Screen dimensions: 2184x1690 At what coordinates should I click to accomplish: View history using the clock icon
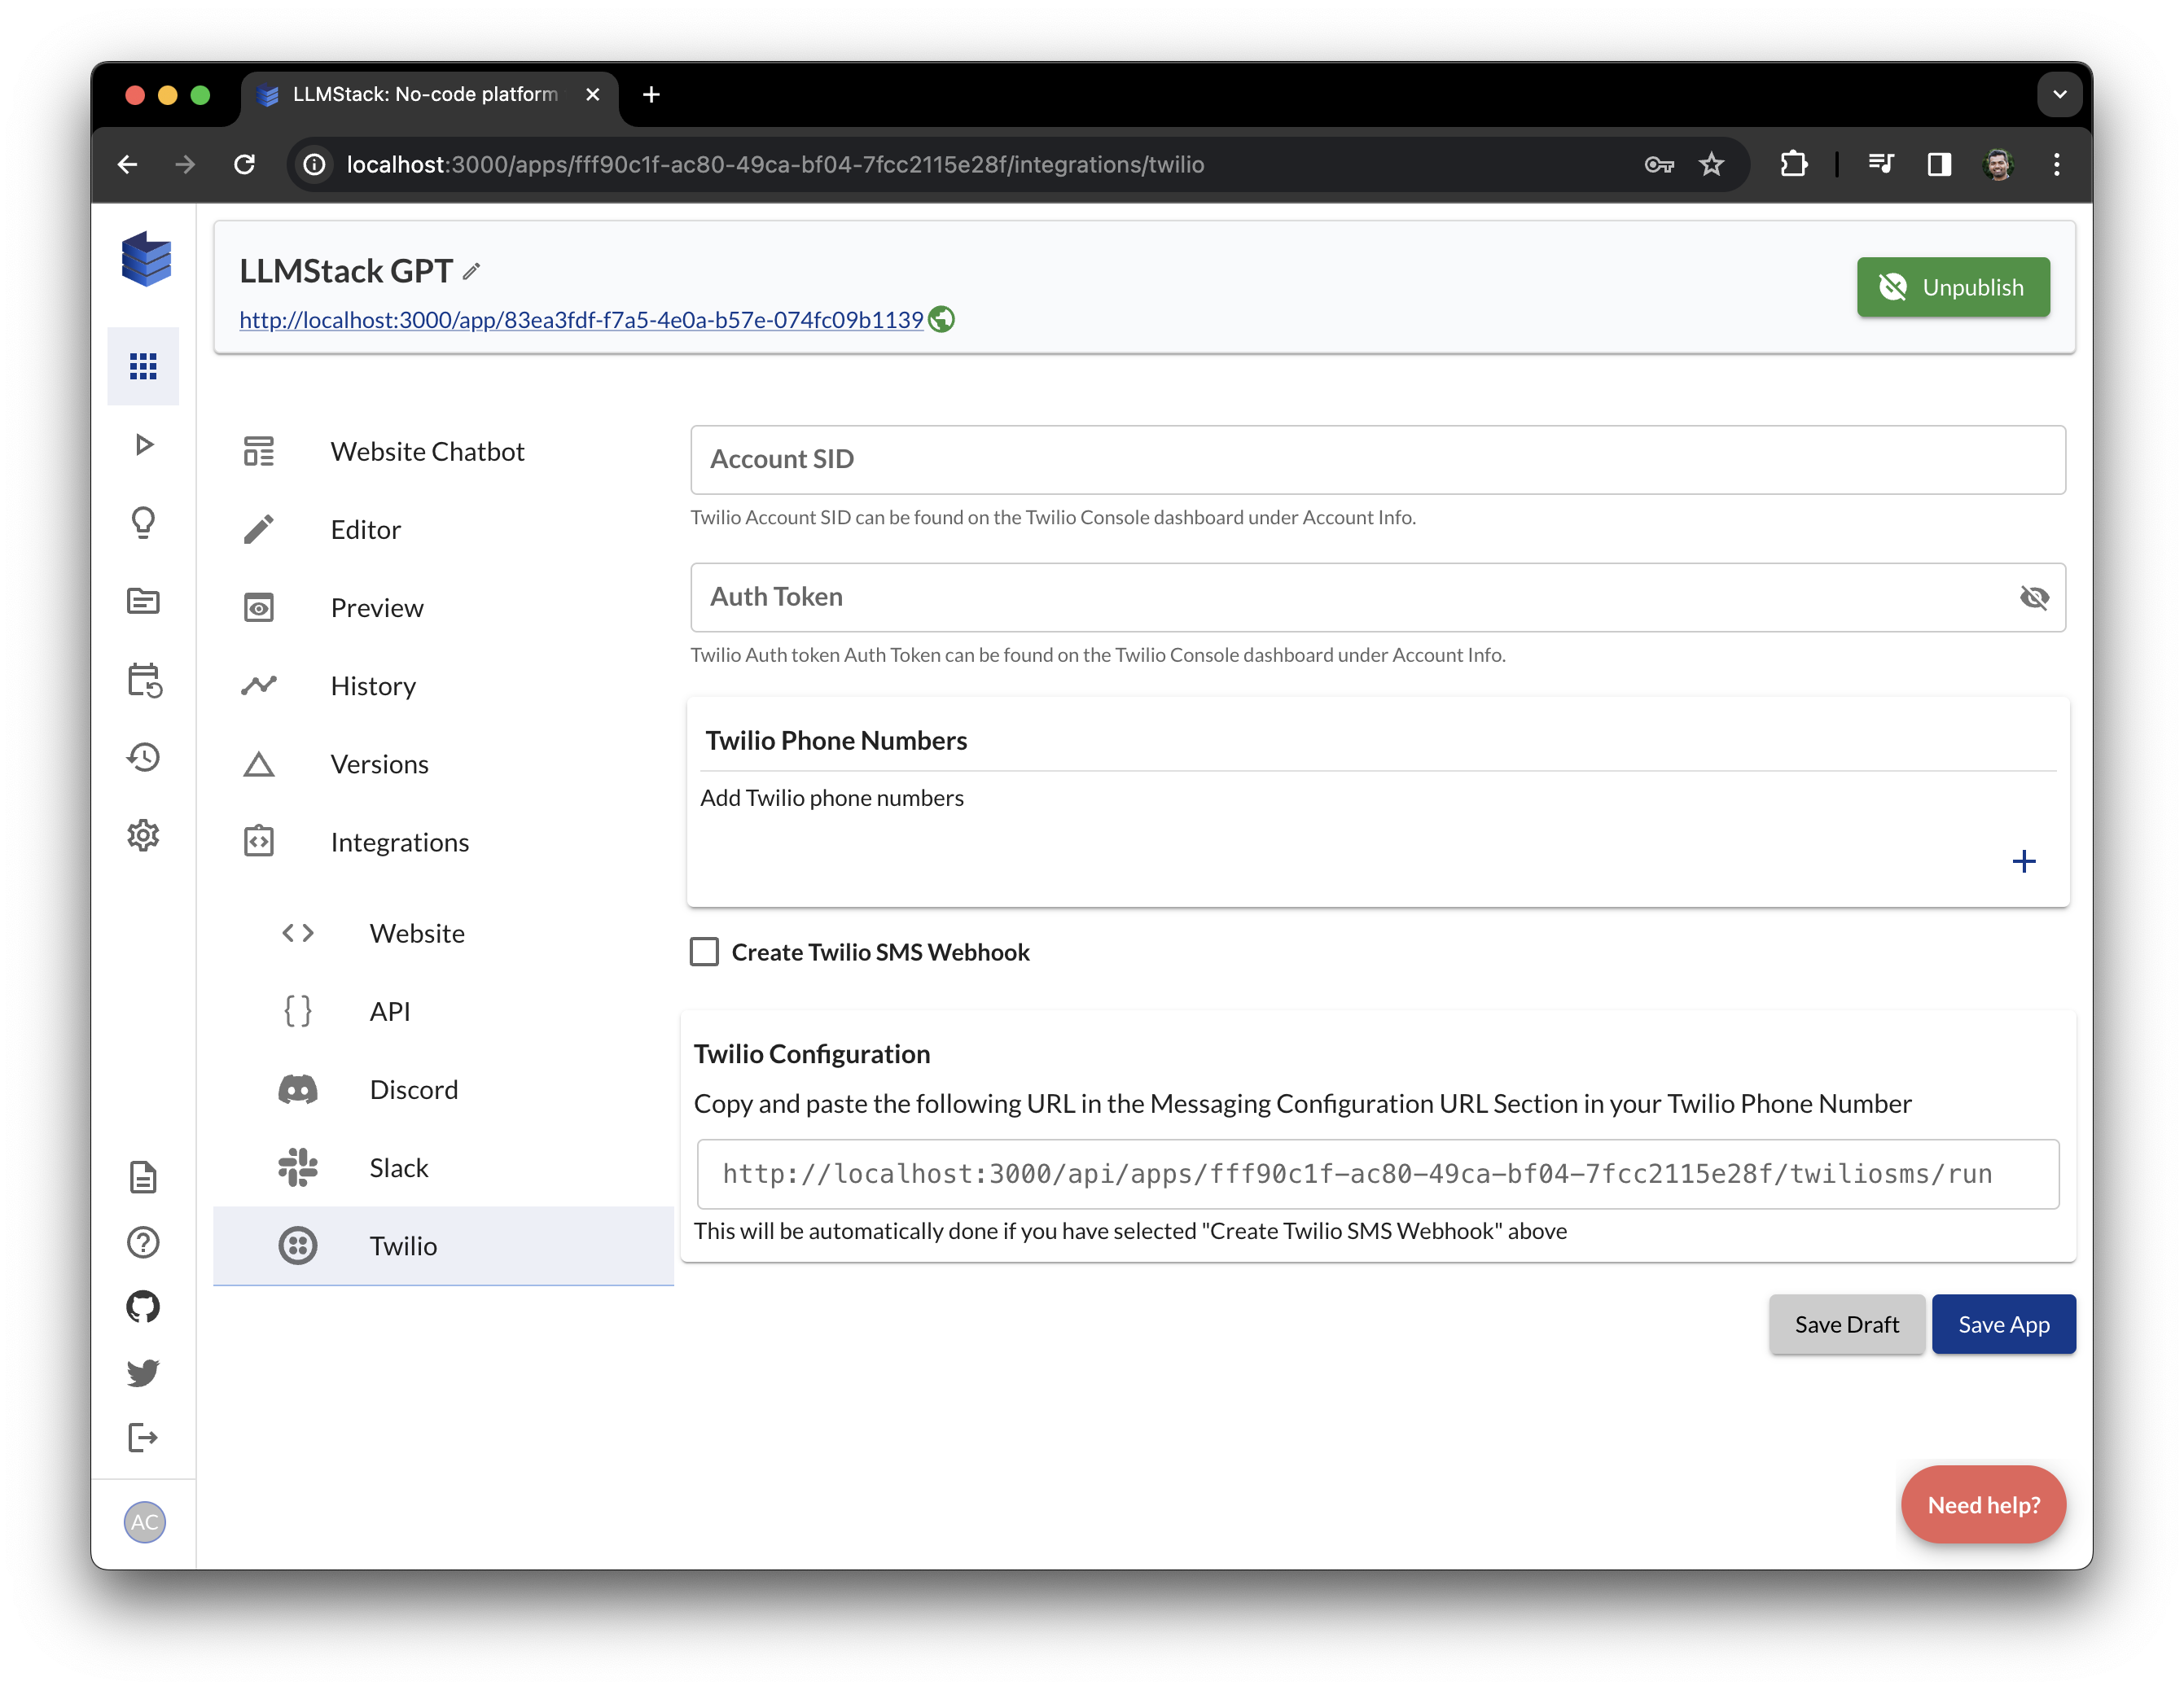[x=143, y=756]
